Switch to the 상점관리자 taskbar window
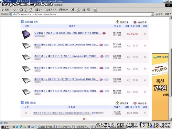The width and height of the screenshot is (172, 129). click(81, 127)
